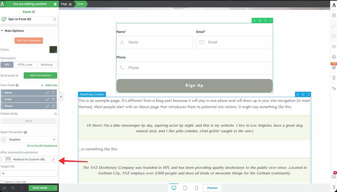Open the Colors swatch picker
The width and height of the screenshot is (337, 192).
pos(53,50)
